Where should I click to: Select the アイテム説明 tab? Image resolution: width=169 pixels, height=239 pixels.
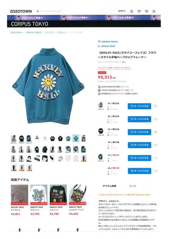coord(109,186)
